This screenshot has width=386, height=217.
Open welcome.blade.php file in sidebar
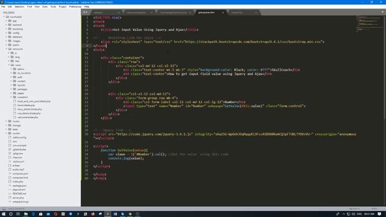click(x=28, y=118)
